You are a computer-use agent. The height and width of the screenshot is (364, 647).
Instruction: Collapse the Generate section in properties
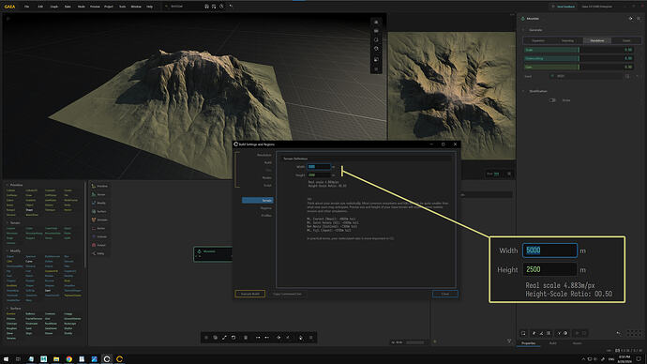coord(523,30)
